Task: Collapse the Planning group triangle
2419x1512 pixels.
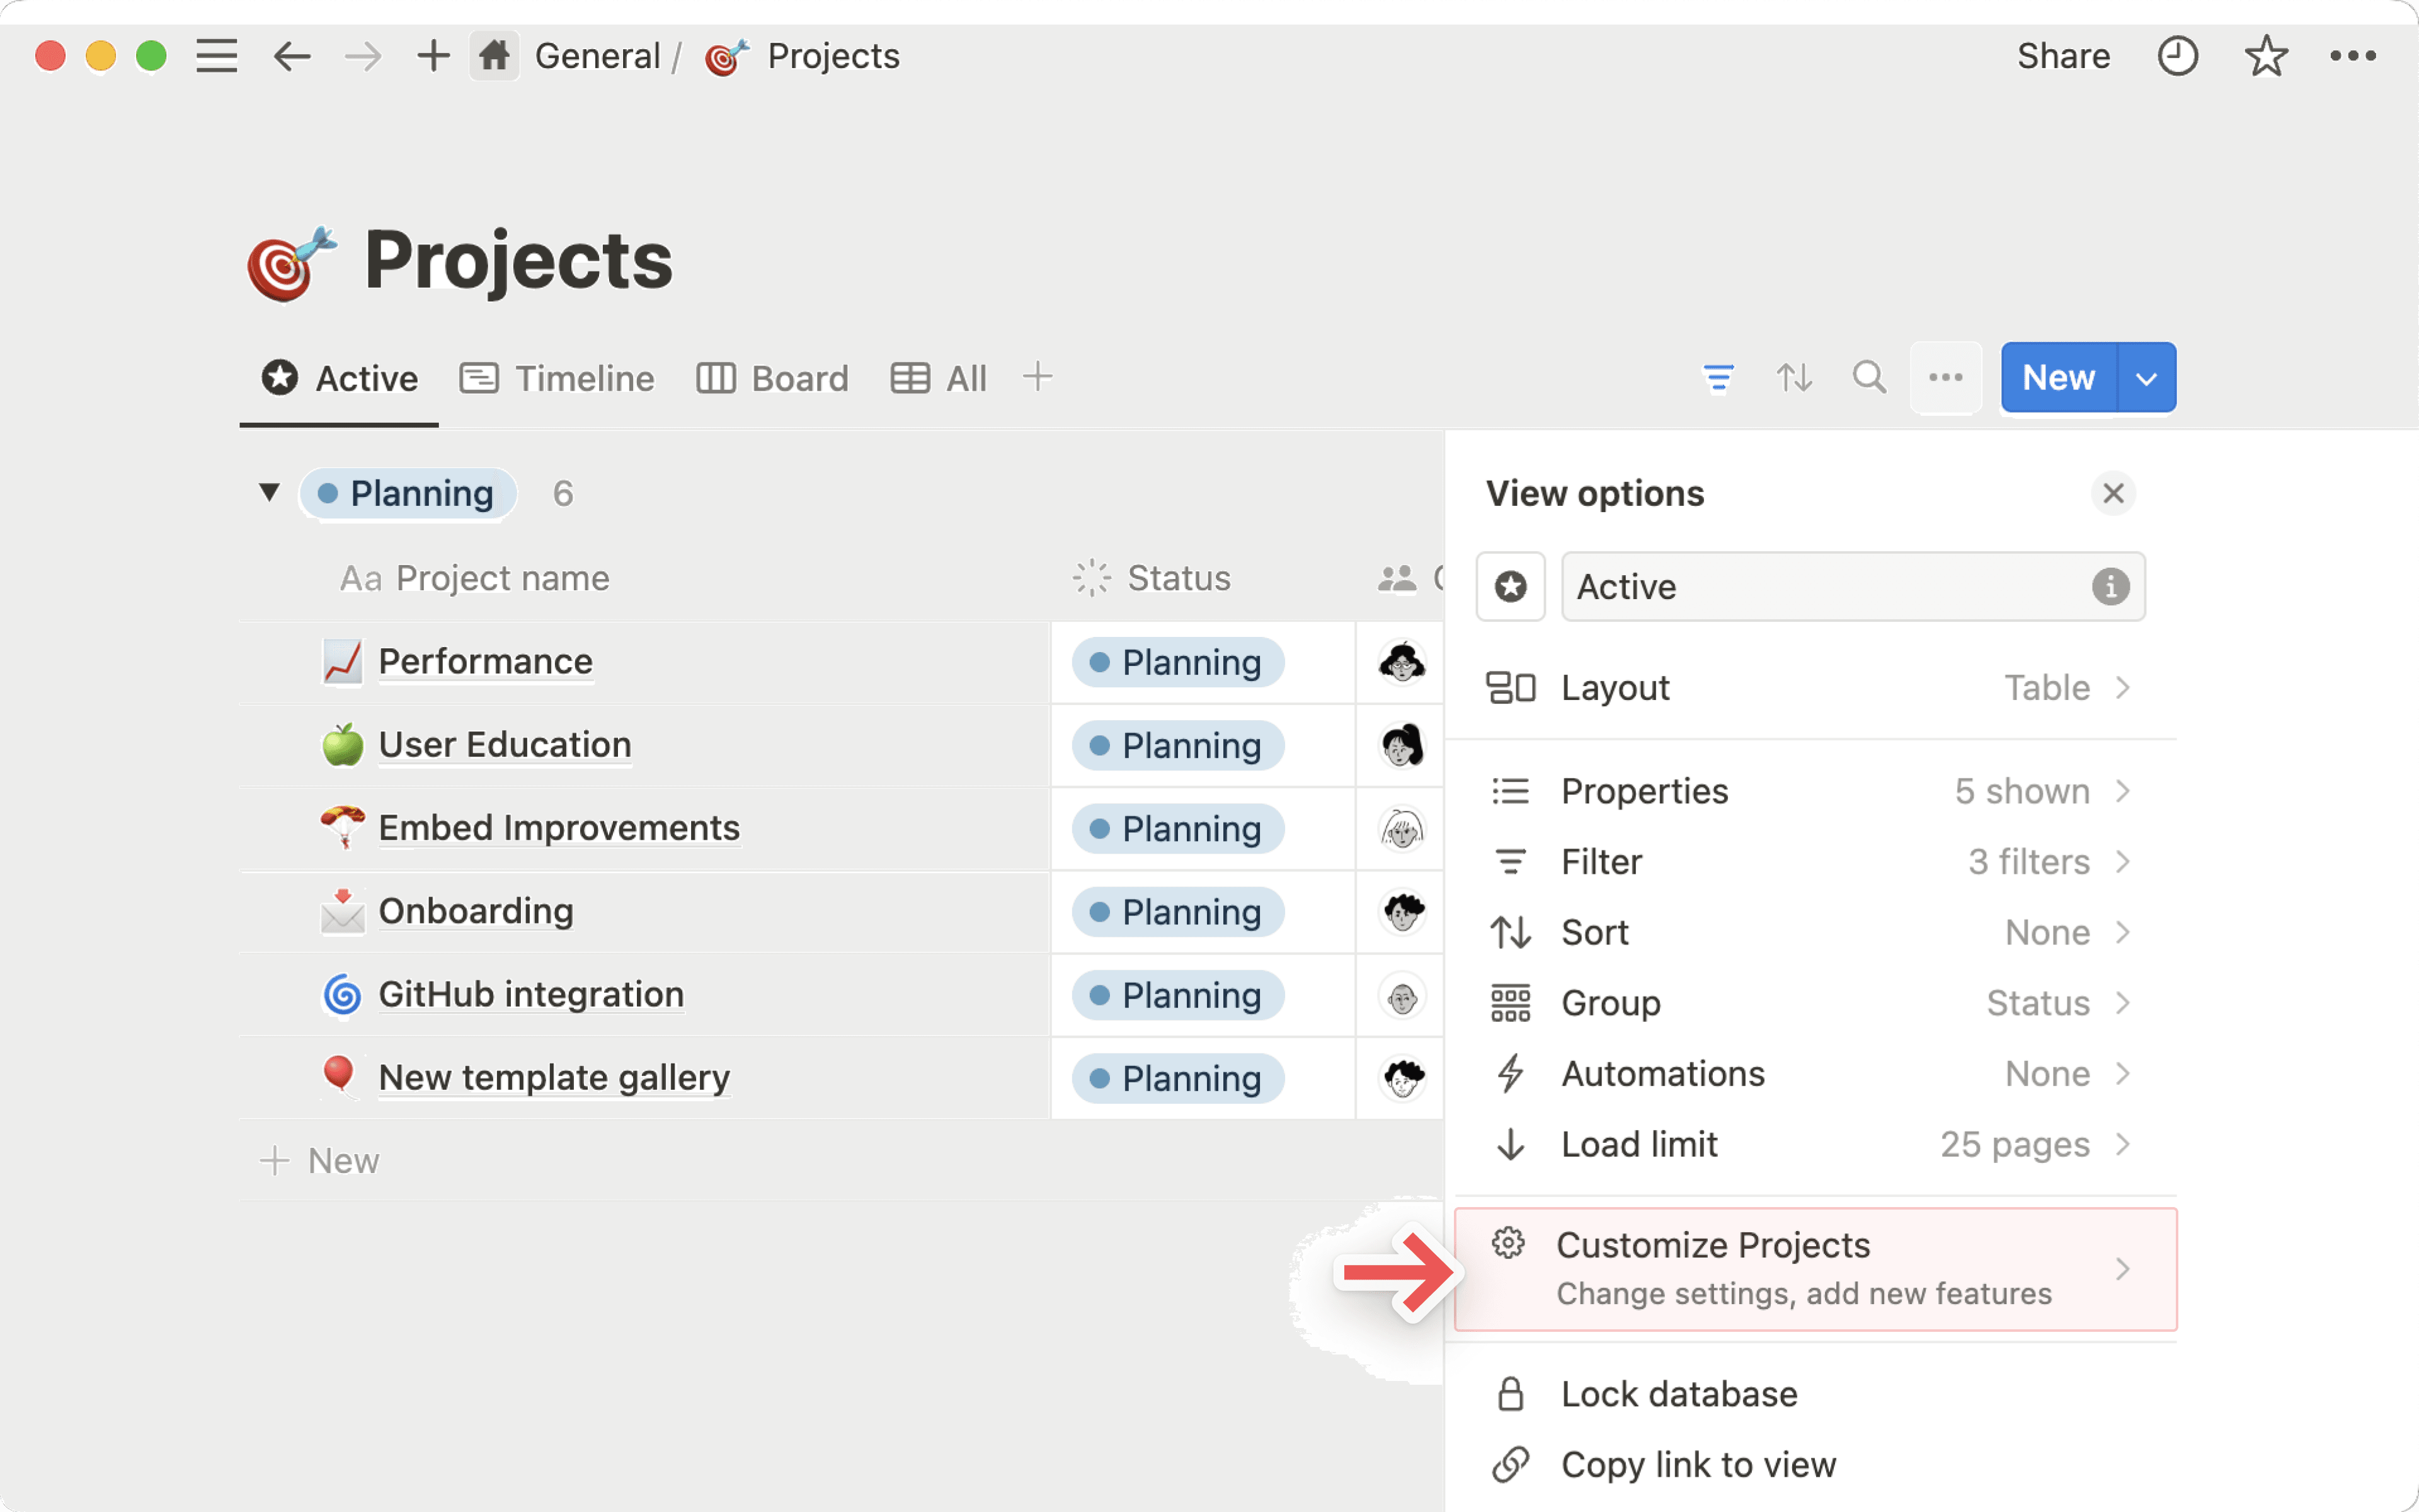Action: (269, 492)
